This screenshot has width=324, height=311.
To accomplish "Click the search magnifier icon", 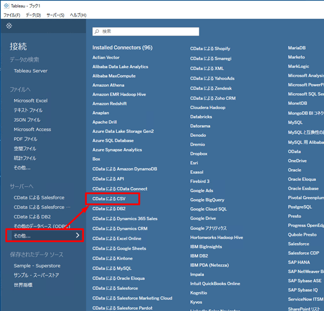I will pyautogui.click(x=97, y=31).
